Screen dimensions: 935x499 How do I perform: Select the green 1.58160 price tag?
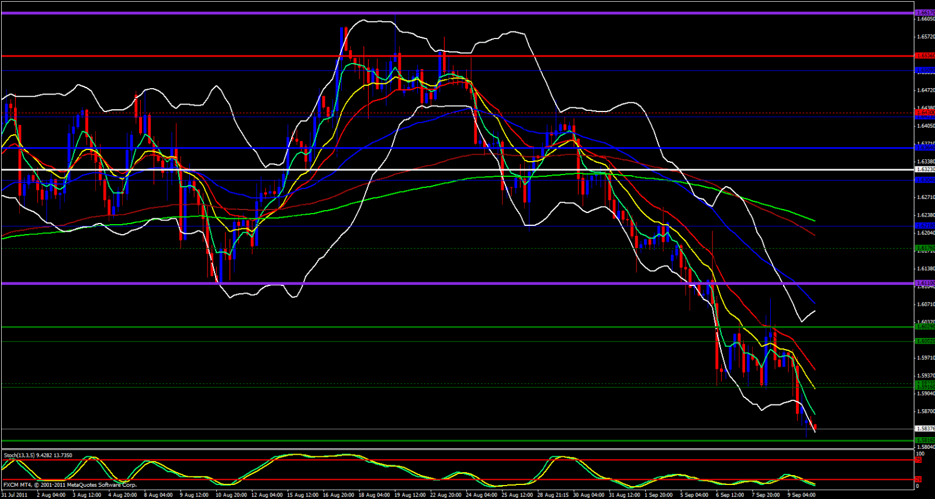[x=924, y=440]
